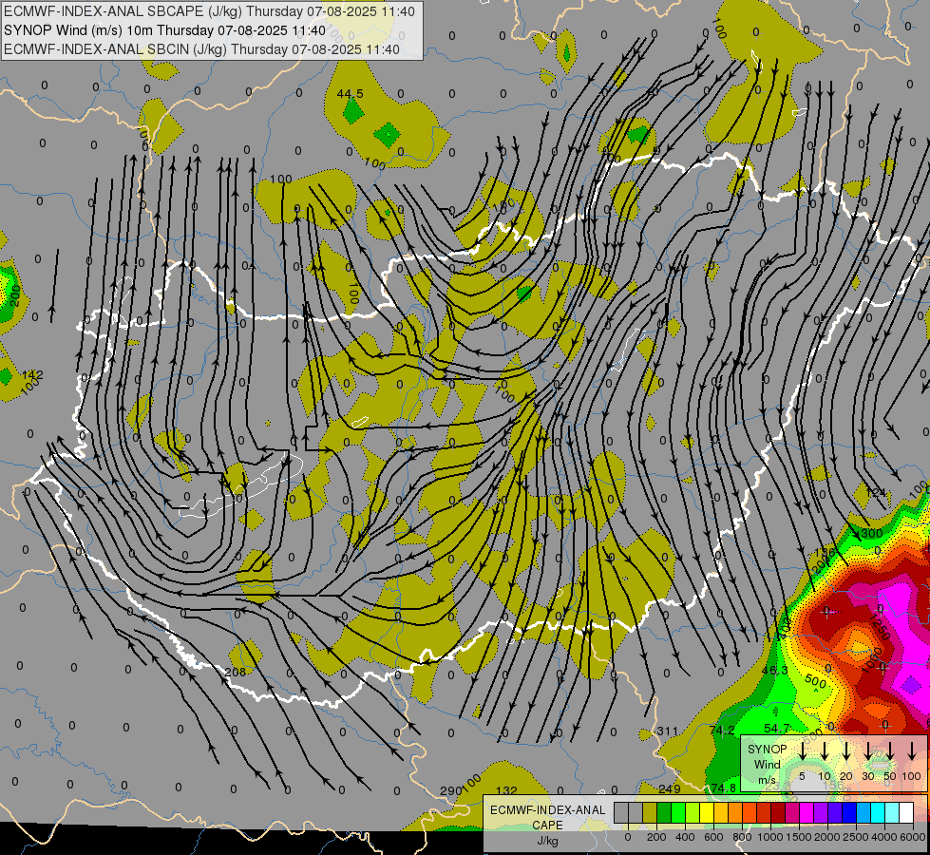Pick the dark red CAPE legend swatch
The width and height of the screenshot is (930, 855).
click(779, 812)
